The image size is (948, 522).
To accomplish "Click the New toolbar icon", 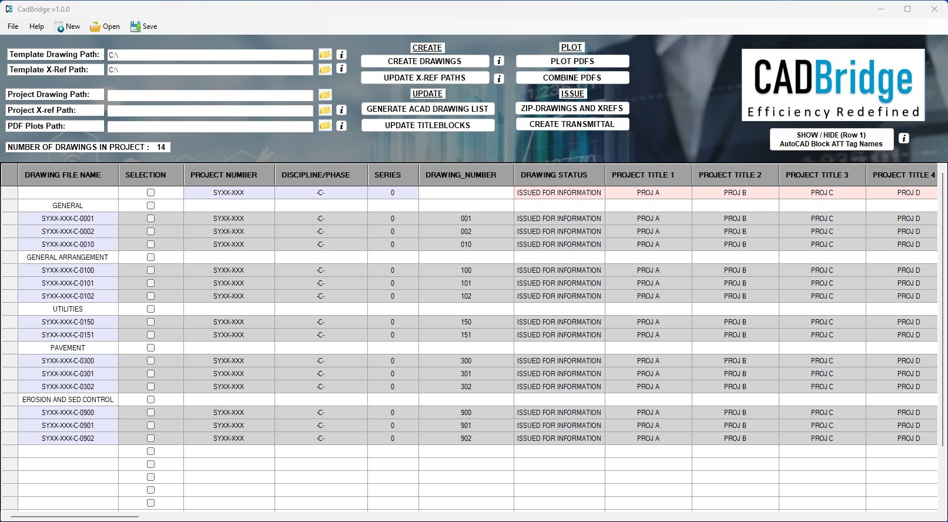I will [x=59, y=26].
